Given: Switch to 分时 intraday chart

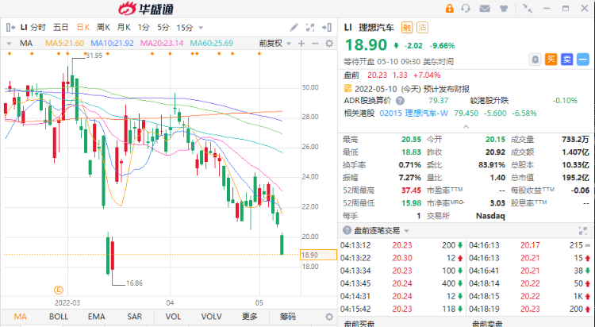Looking at the screenshot, I should tap(38, 27).
